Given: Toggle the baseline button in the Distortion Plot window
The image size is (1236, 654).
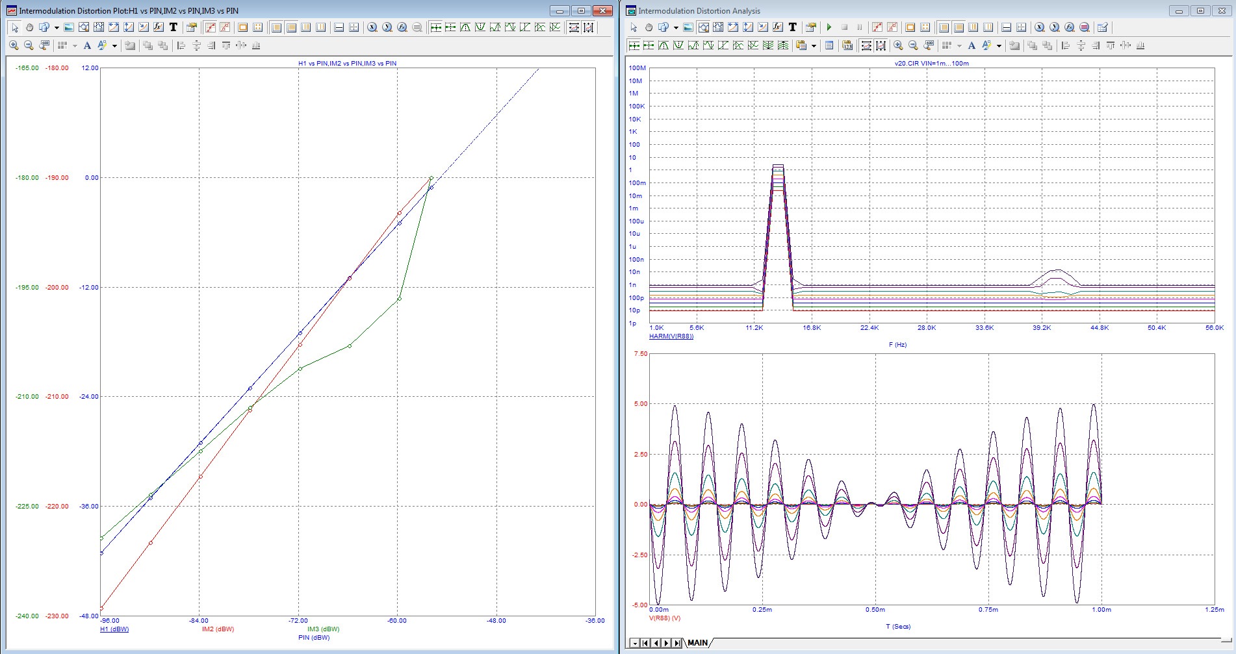Looking at the screenshot, I should [339, 27].
